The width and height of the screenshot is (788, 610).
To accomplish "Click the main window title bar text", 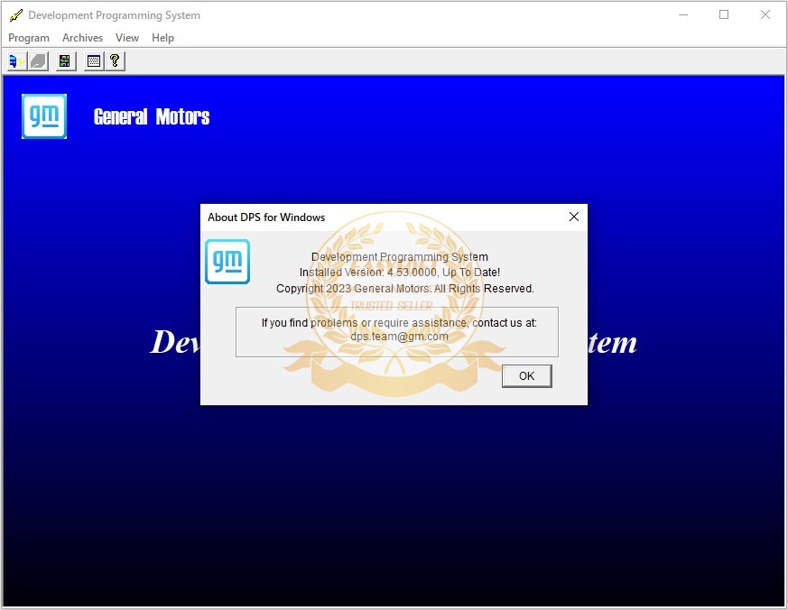I will coord(114,15).
